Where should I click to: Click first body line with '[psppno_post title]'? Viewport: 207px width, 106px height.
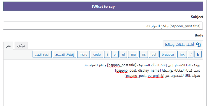[142, 65]
